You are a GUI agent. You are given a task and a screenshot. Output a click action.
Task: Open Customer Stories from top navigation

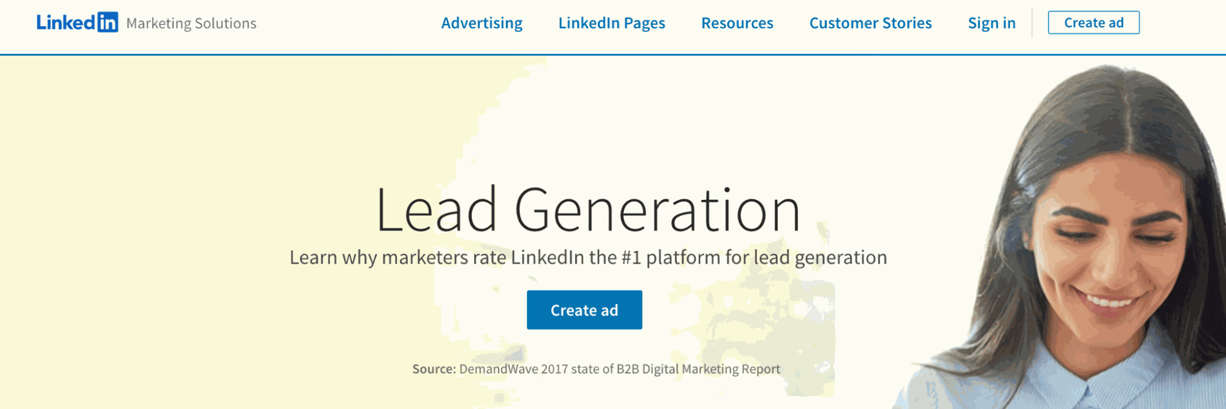pos(870,23)
